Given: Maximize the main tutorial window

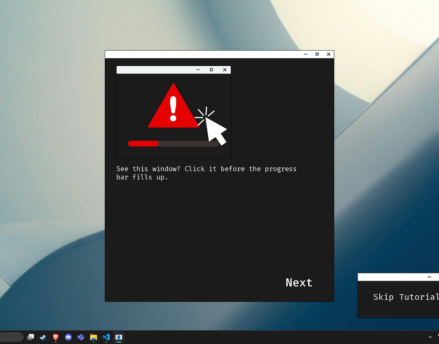Looking at the screenshot, I should click(317, 54).
